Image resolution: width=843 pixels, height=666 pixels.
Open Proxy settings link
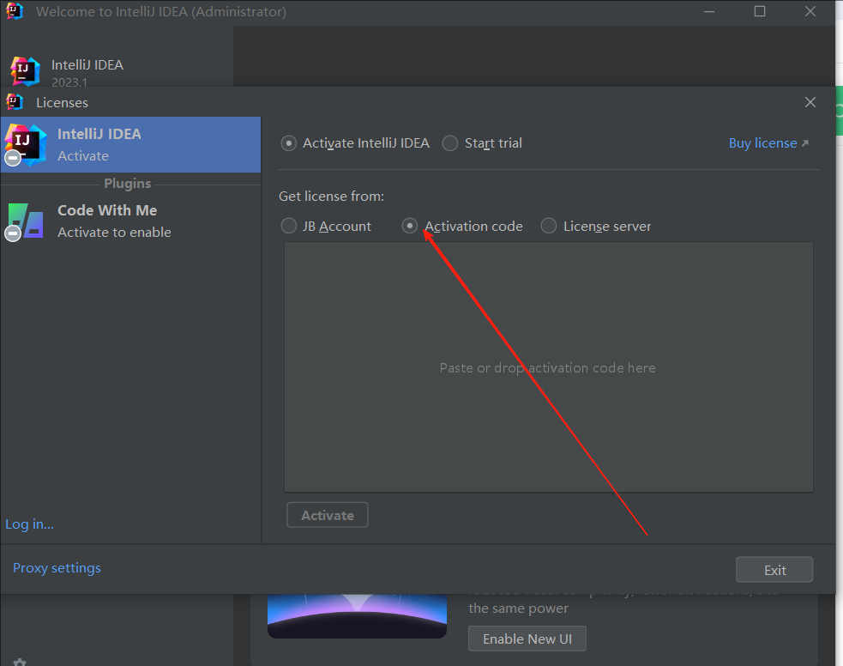point(57,568)
